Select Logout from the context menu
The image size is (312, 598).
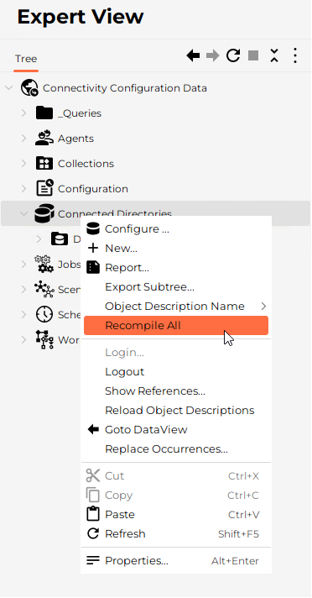tap(176, 372)
